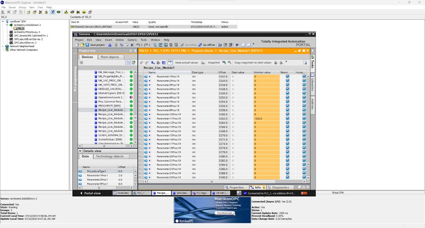Image resolution: width=425 pixels, height=228 pixels.
Task: Select OPCLabs.KitServer.2 in server tree
Action: [x=25, y=43]
